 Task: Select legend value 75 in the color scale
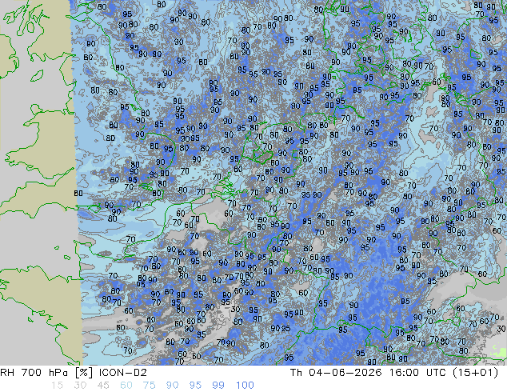coord(149,386)
